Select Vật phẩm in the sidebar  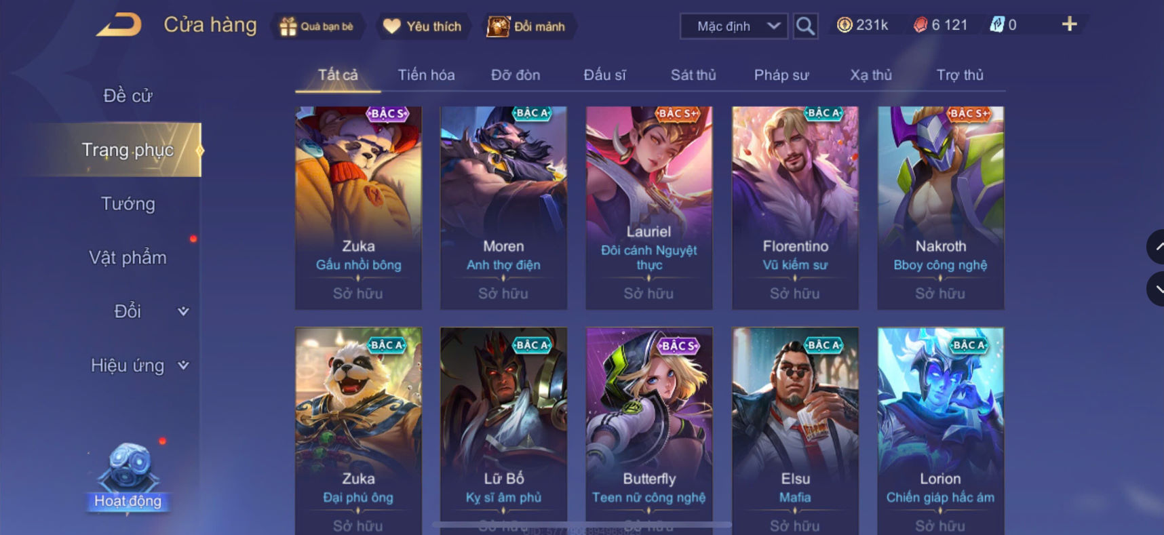(x=128, y=258)
